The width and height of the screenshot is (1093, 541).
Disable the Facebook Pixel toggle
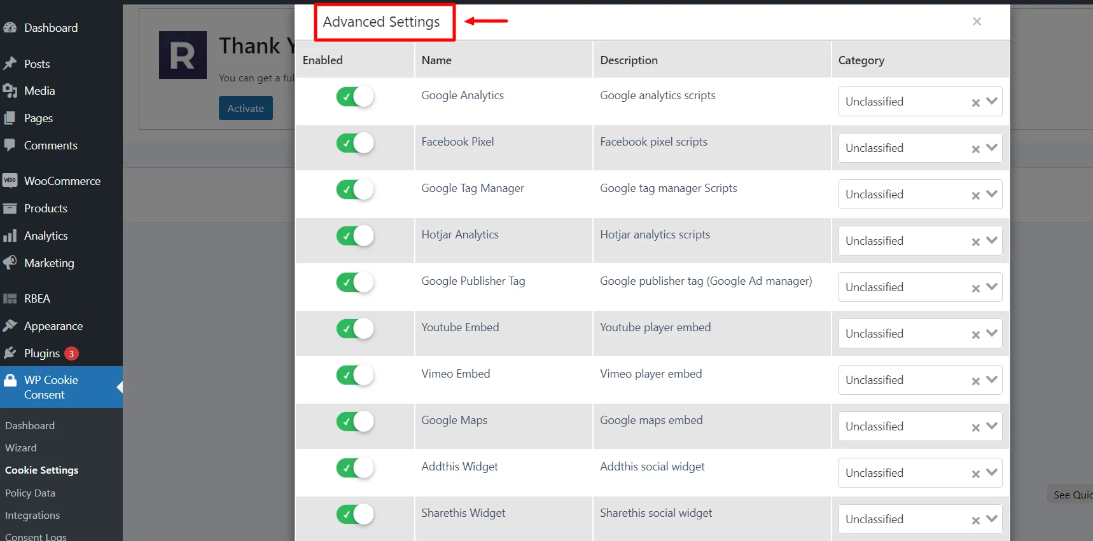click(355, 143)
